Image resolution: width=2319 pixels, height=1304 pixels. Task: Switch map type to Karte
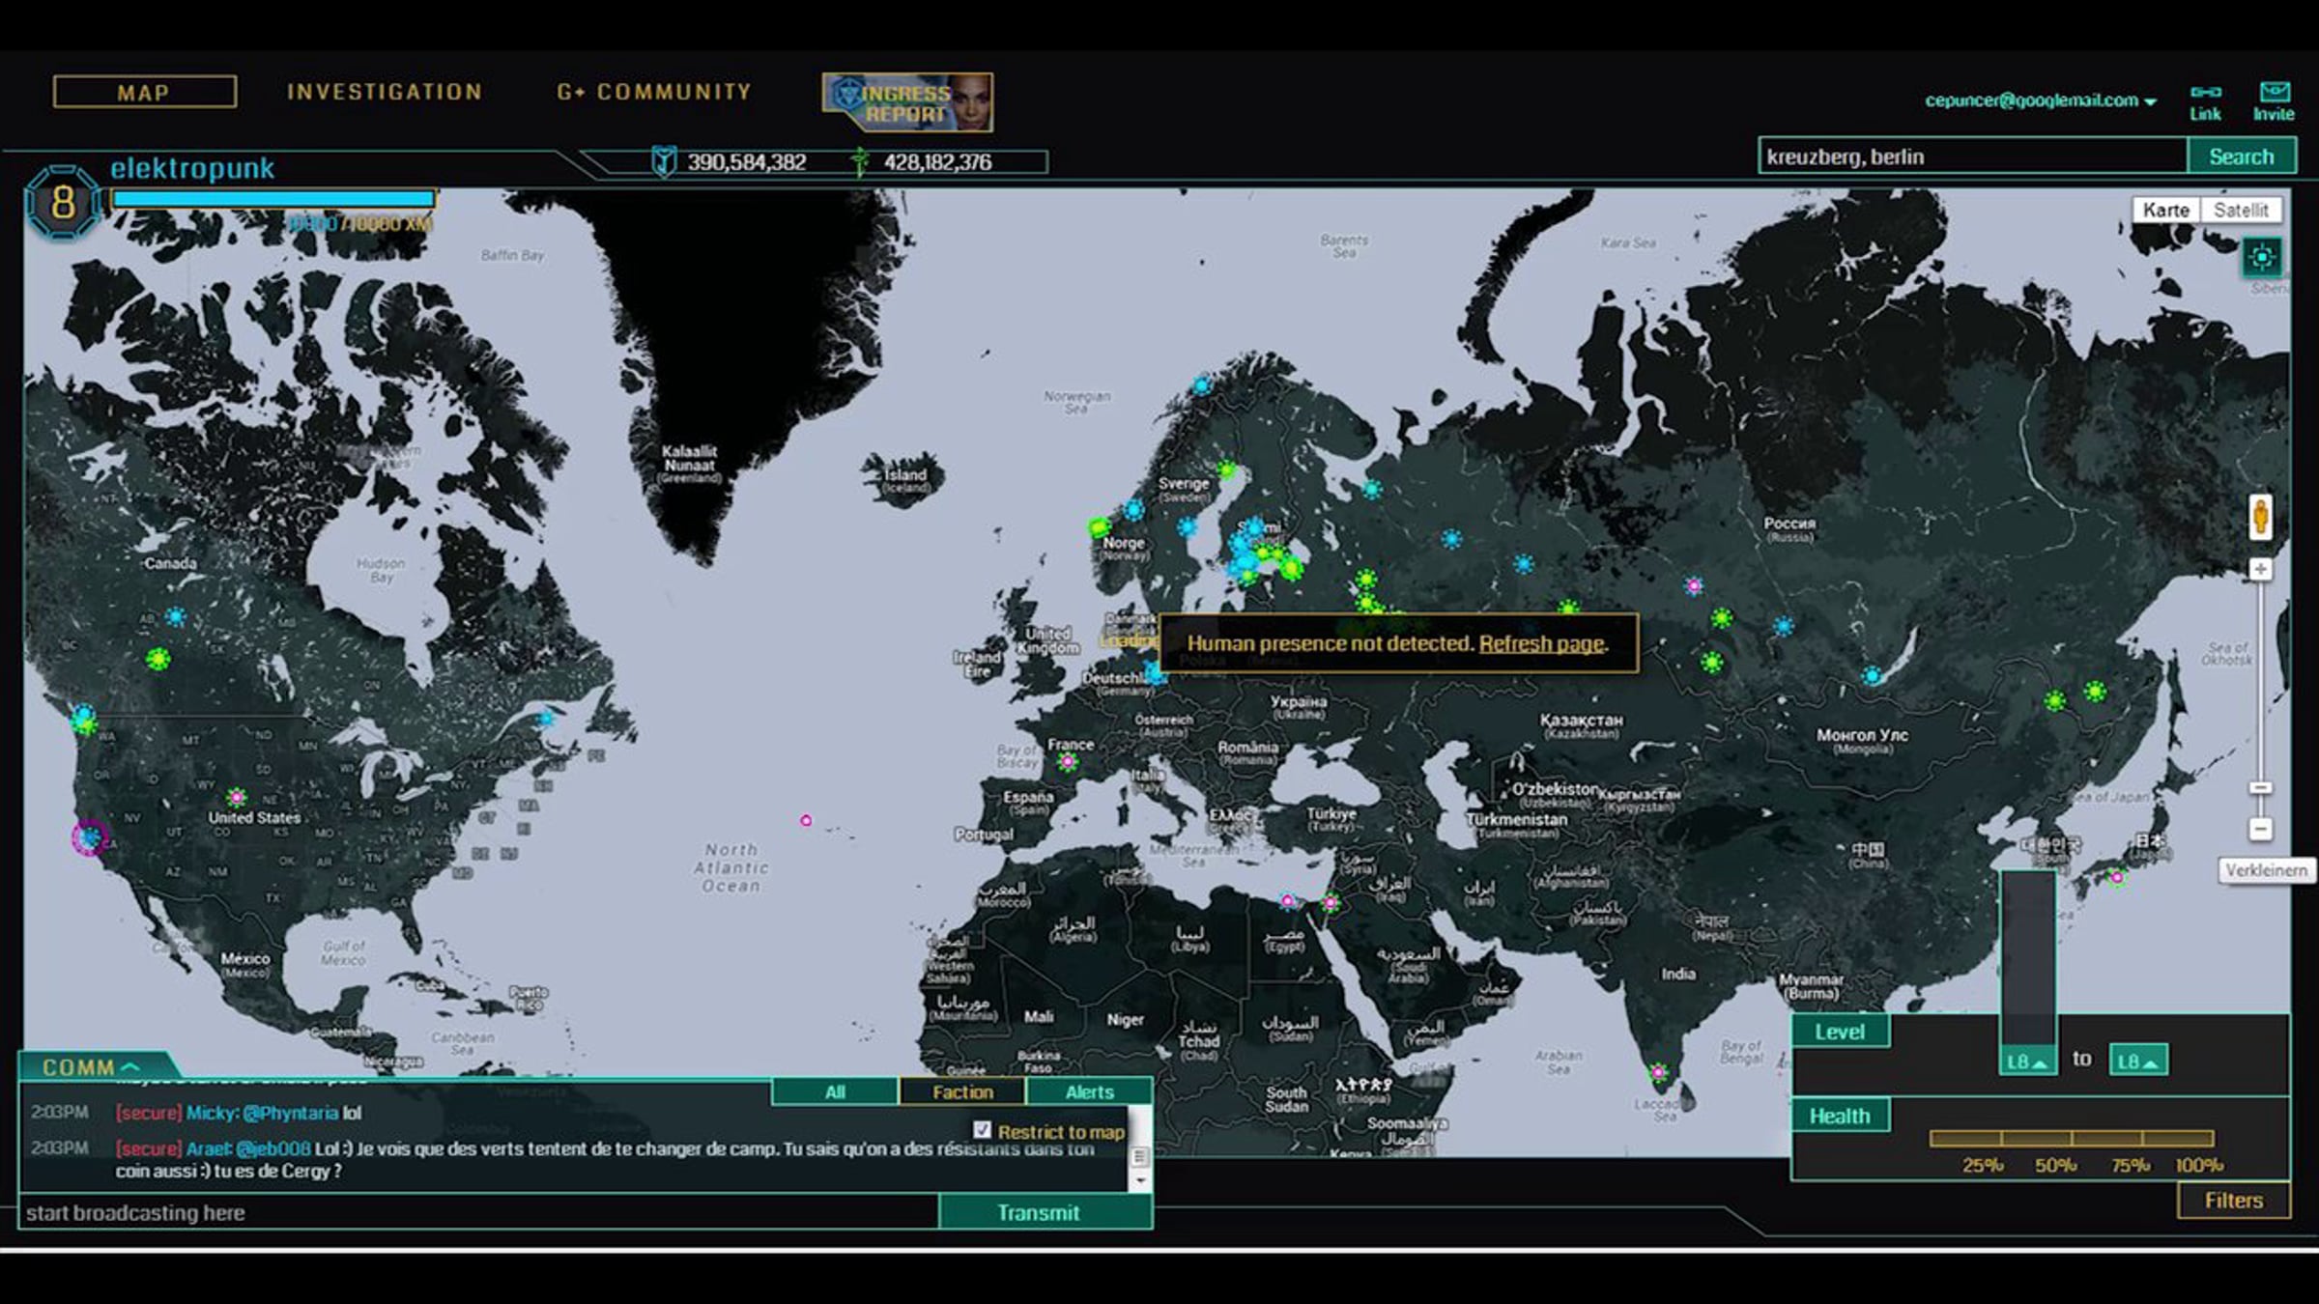(x=2165, y=210)
